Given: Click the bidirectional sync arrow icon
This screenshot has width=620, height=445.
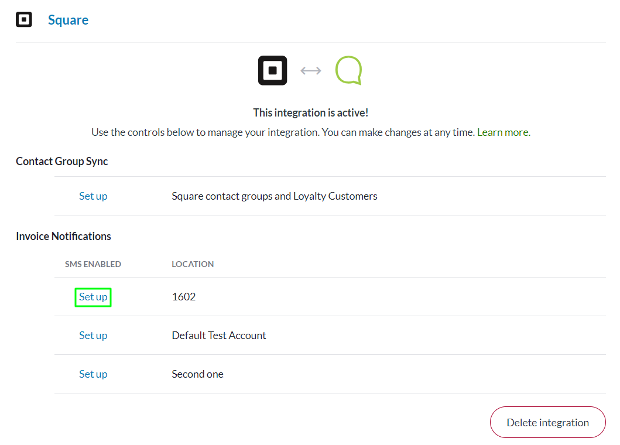Looking at the screenshot, I should (x=311, y=71).
